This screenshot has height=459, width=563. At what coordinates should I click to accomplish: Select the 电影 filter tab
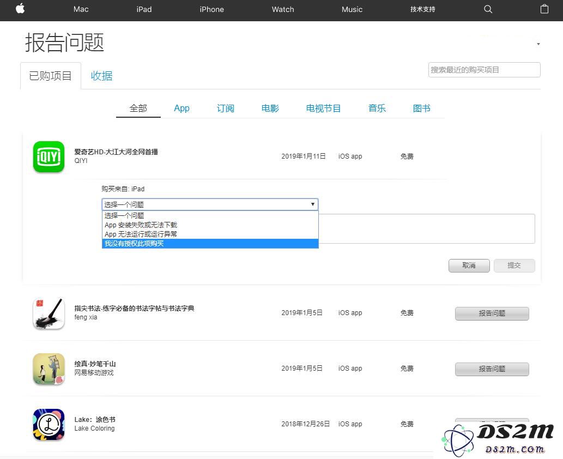[270, 108]
